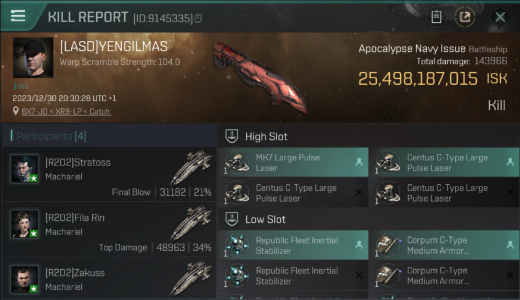Click the Apocalypse Navy Issue ship image
Screen dimensions: 520x300
point(260,77)
